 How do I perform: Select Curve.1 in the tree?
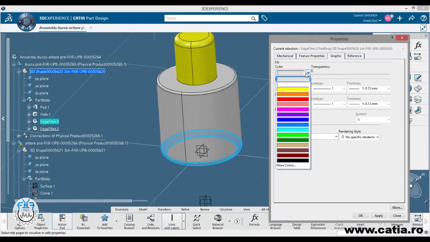click(x=46, y=193)
